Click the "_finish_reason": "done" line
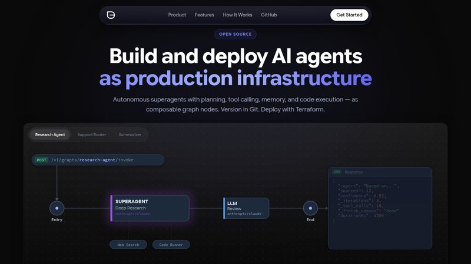Screen dimensions: 471x264 point(369,211)
